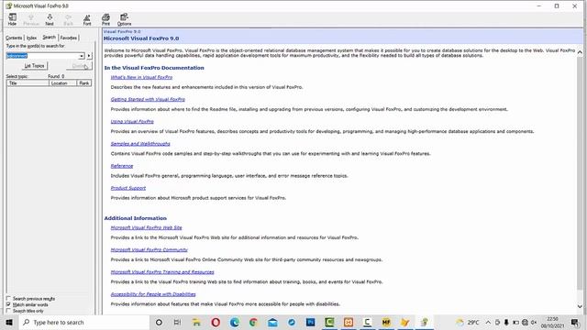
Task: Open Accessibility for People with Disabilities link
Action: [153, 294]
